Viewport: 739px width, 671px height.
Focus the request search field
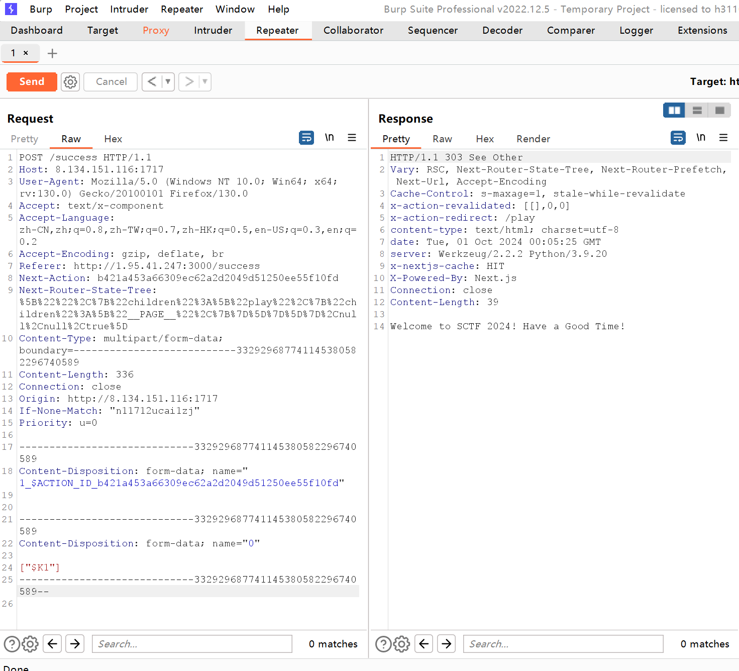[192, 644]
